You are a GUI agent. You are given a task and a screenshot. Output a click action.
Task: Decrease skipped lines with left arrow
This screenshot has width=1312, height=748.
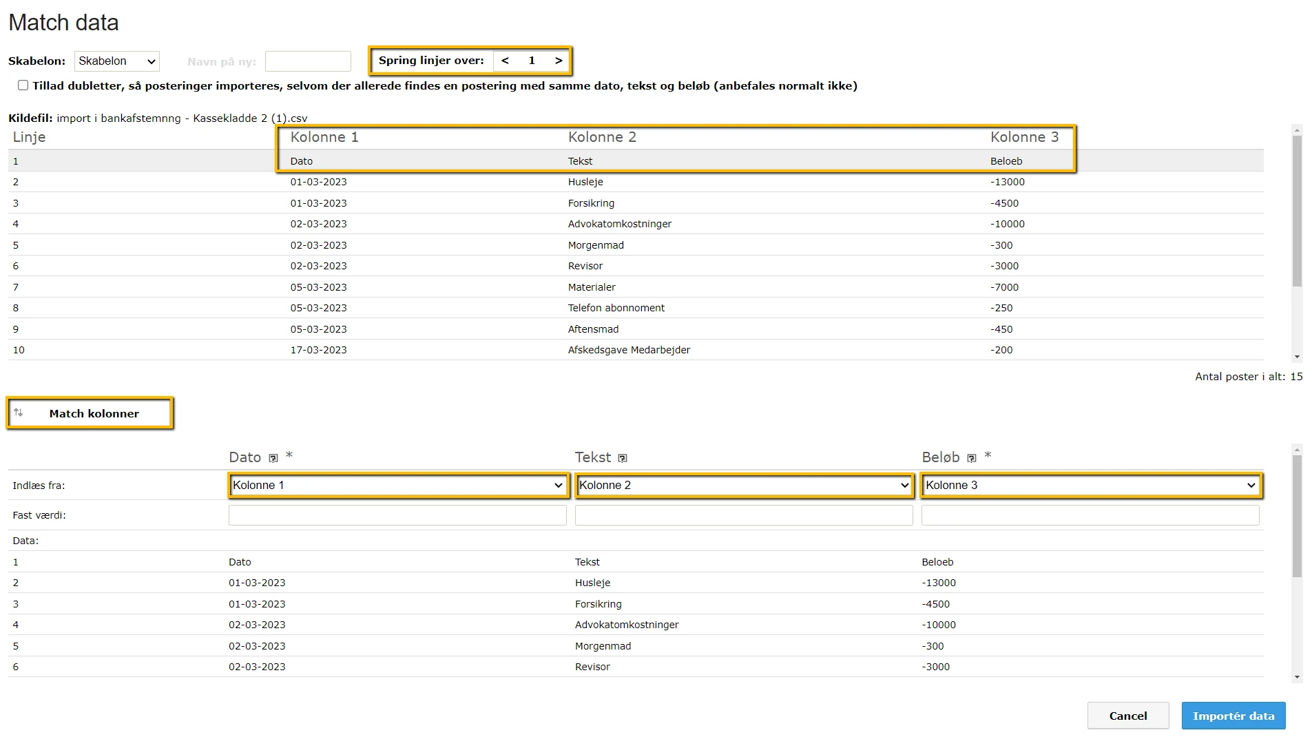[505, 61]
